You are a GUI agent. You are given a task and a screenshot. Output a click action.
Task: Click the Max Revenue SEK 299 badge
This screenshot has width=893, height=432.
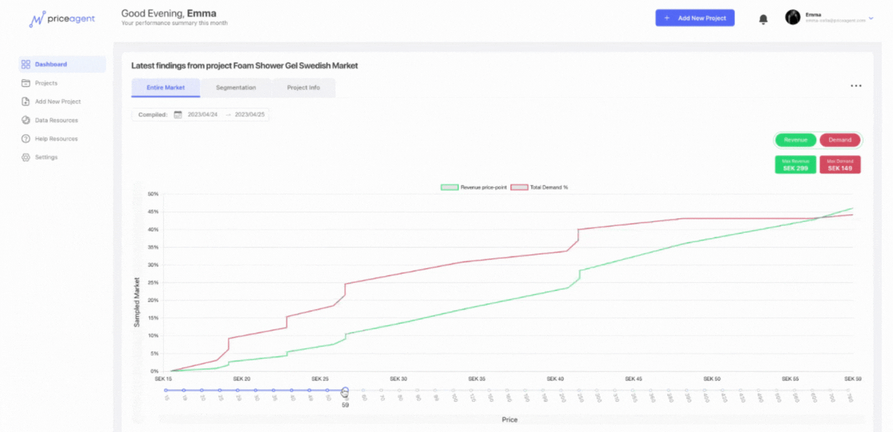pos(795,165)
